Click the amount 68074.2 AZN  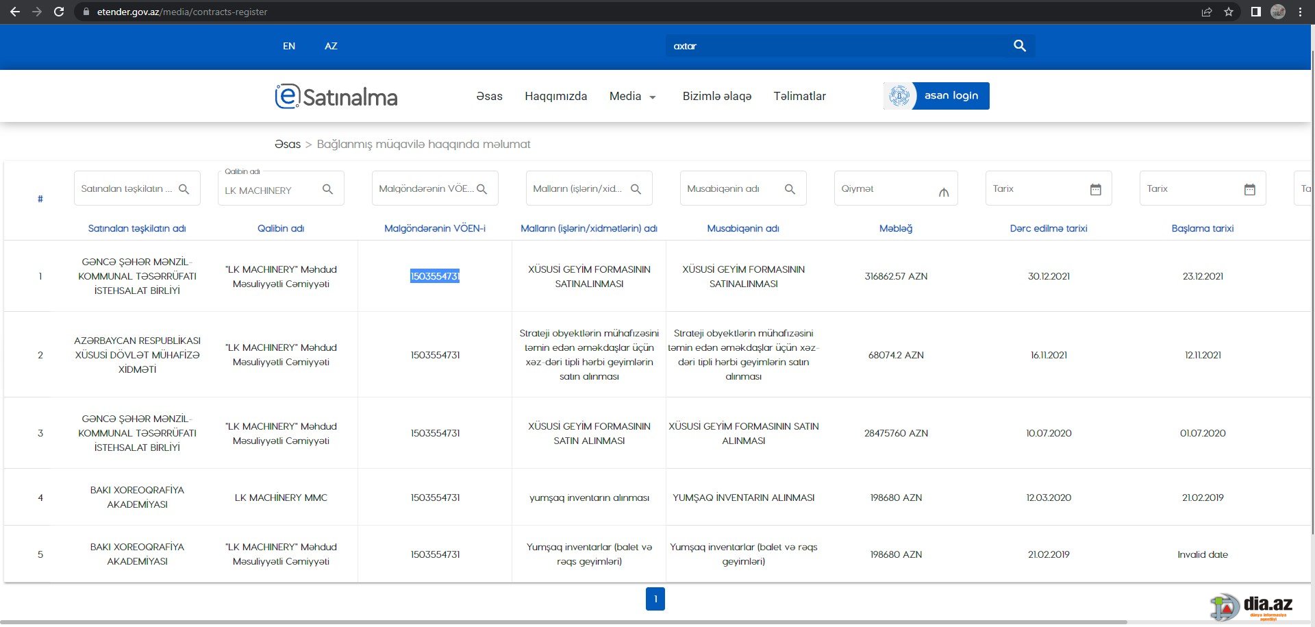tap(896, 355)
